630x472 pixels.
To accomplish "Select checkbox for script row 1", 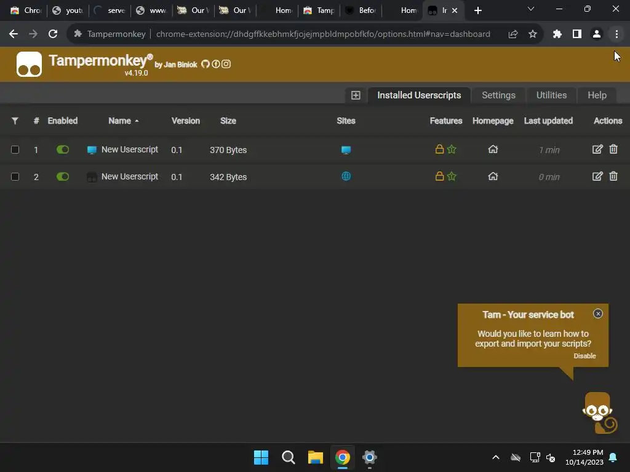I will coord(15,150).
